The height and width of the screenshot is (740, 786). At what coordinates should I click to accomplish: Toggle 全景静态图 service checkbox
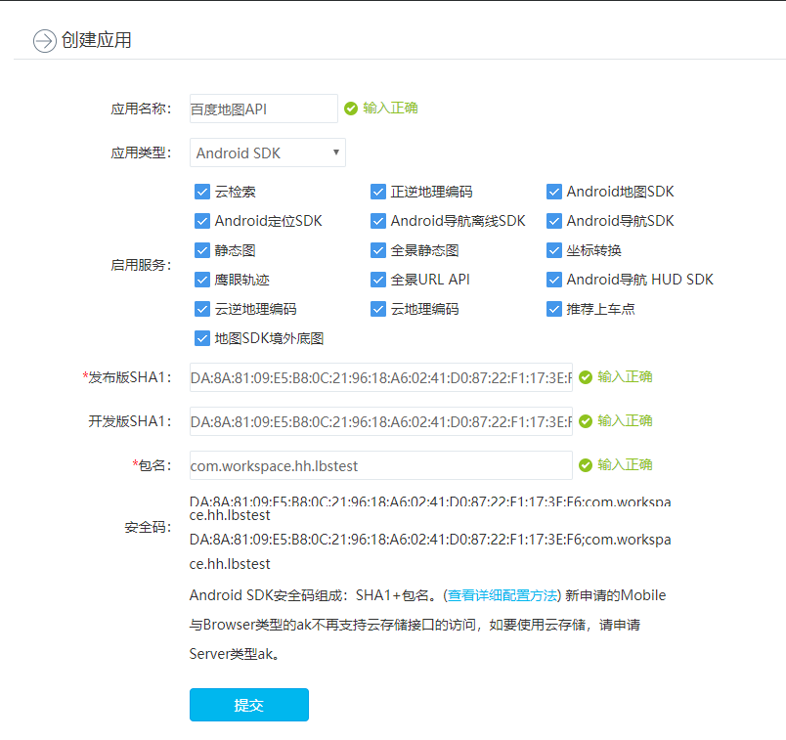pyautogui.click(x=378, y=250)
